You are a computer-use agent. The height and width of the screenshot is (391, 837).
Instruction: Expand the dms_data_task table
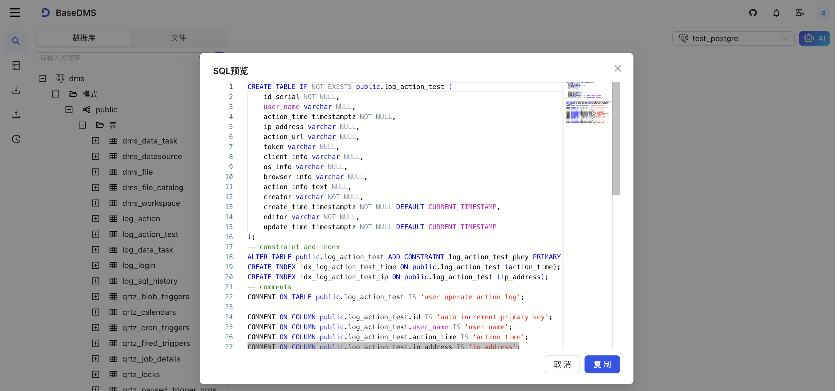point(96,141)
